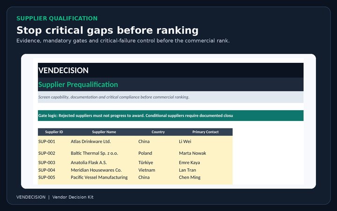Click Atlas Drinkware Ltd. supplier name
337x211 pixels.
91,142
